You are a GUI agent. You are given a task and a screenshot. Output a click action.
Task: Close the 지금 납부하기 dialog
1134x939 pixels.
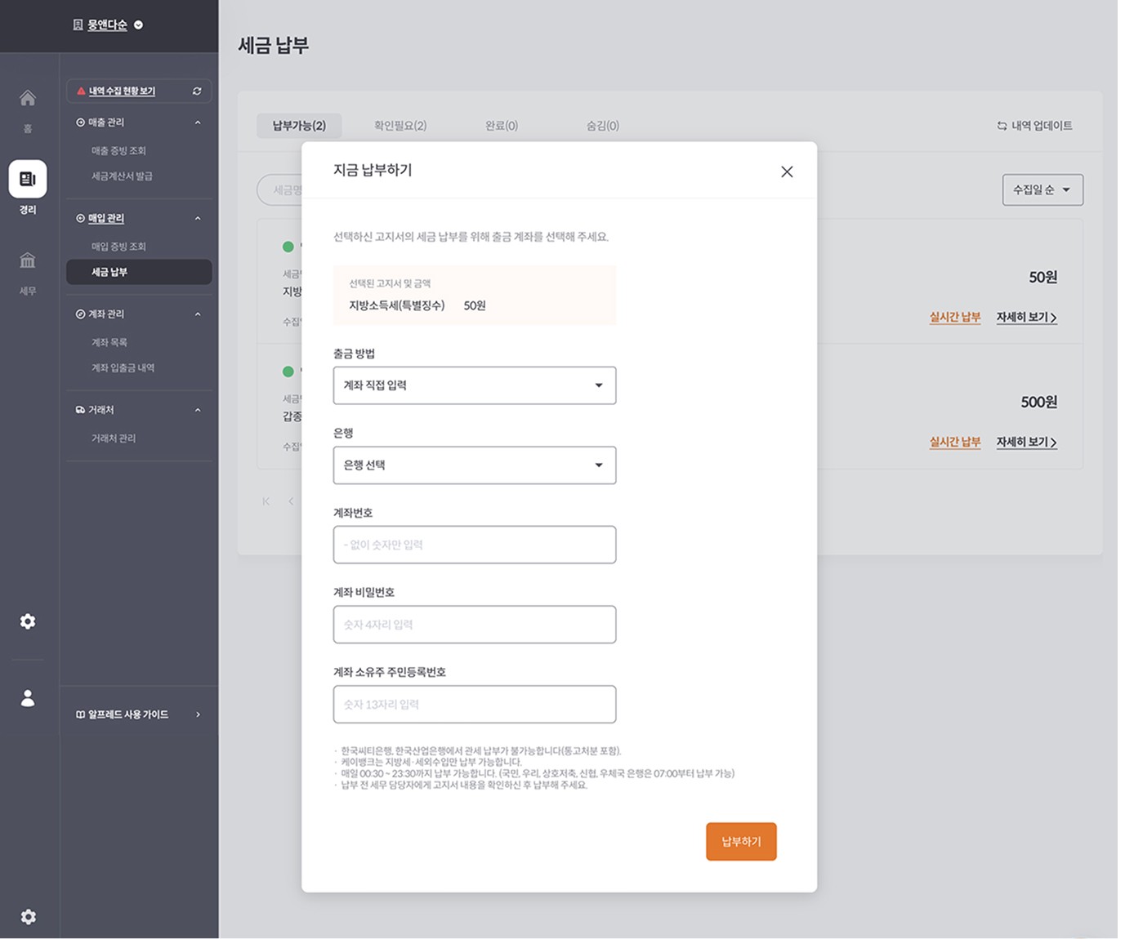pos(787,171)
